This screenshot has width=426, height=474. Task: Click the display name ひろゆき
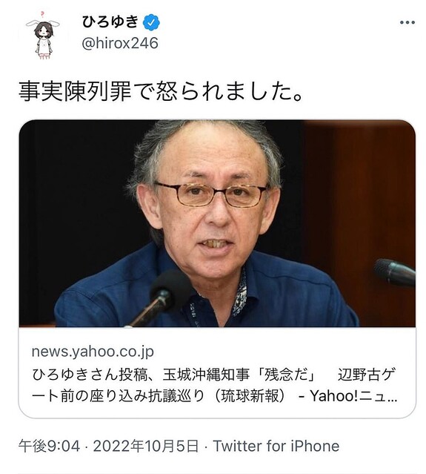(110, 22)
